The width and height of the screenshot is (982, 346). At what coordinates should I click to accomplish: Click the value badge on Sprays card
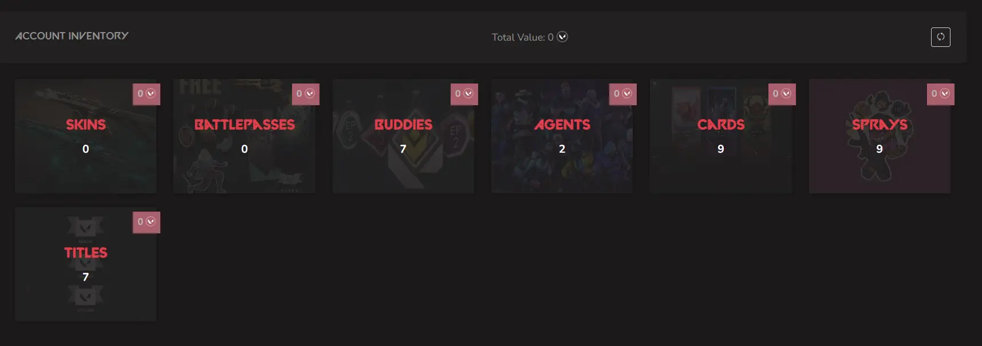point(940,94)
